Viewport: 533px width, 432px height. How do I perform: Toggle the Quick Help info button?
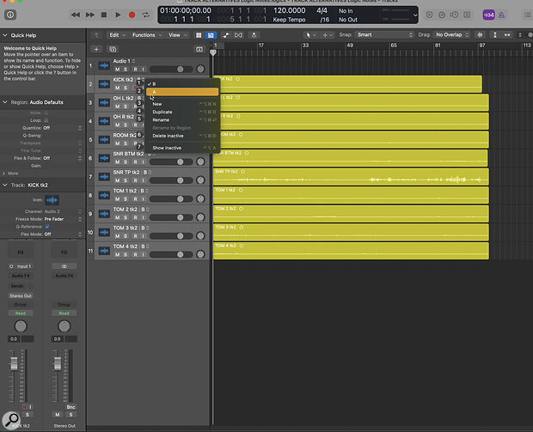click(10, 15)
